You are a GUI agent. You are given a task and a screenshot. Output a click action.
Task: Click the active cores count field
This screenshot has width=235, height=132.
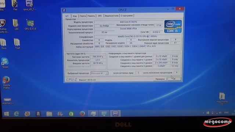click(138, 73)
